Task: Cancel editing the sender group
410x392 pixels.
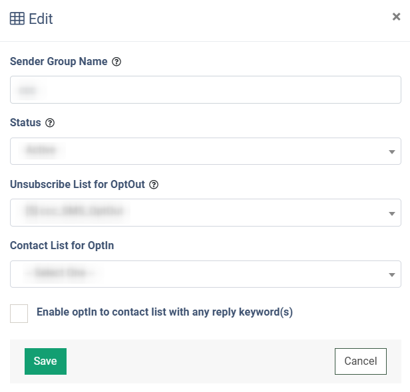Action: point(360,361)
